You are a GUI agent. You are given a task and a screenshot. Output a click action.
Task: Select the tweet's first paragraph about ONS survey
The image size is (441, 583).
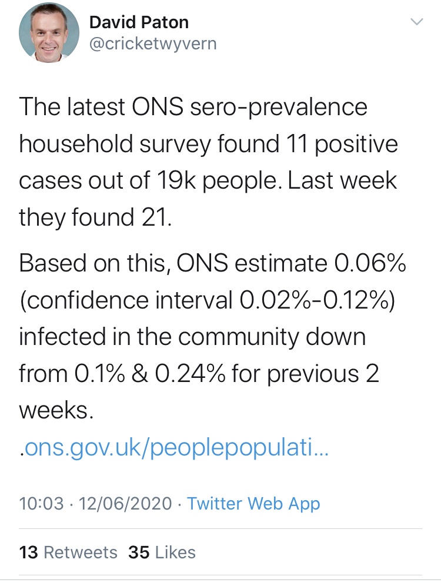point(208,162)
